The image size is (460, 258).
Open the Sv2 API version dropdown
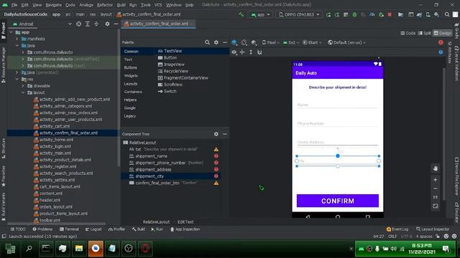point(291,42)
